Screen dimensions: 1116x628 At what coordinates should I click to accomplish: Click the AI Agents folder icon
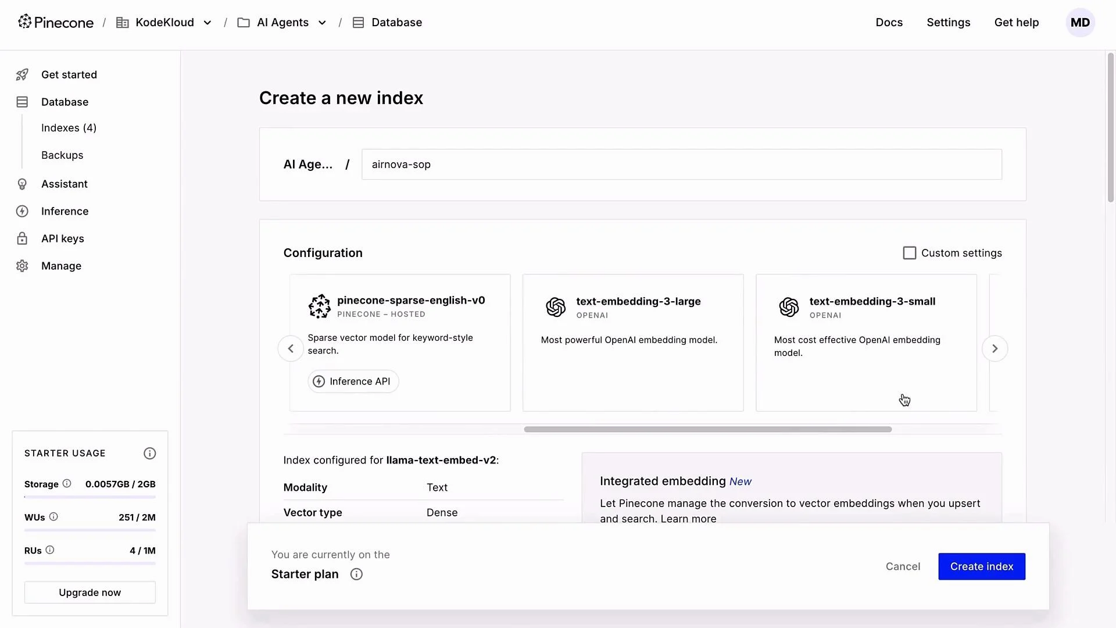(244, 23)
